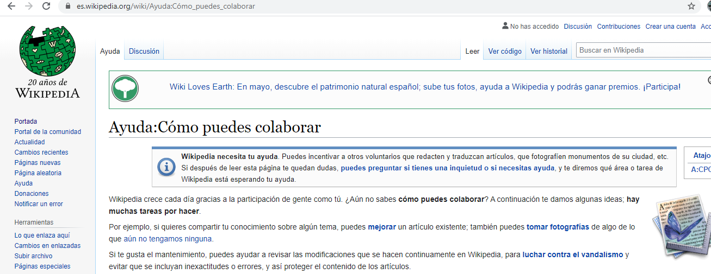Image resolution: width=711 pixels, height=274 pixels.
Task: Reload the page with the refresh icon
Action: pyautogui.click(x=47, y=7)
